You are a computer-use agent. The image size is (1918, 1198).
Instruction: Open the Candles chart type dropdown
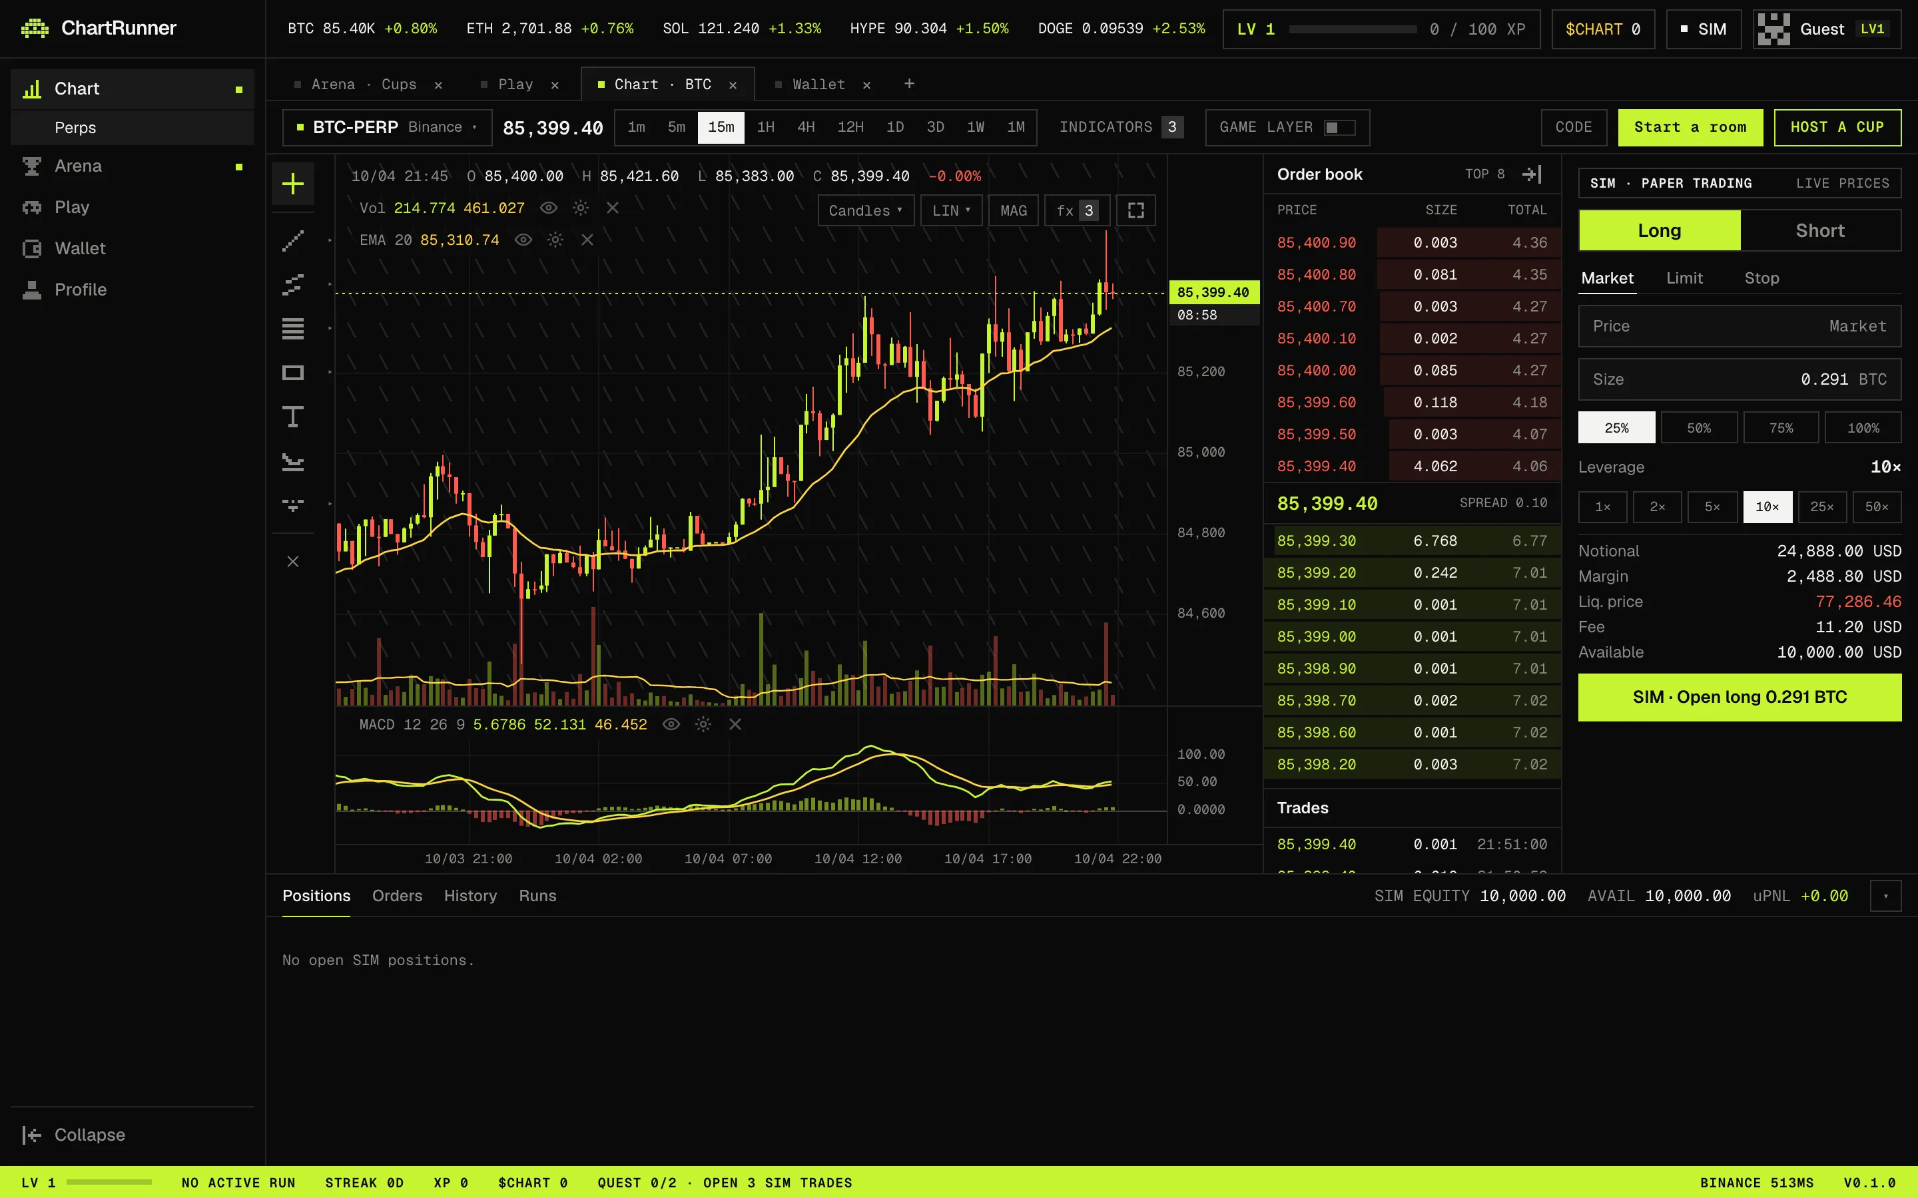pyautogui.click(x=866, y=211)
